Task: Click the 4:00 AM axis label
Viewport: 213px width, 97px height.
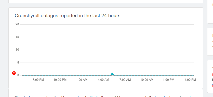Action: (103, 80)
